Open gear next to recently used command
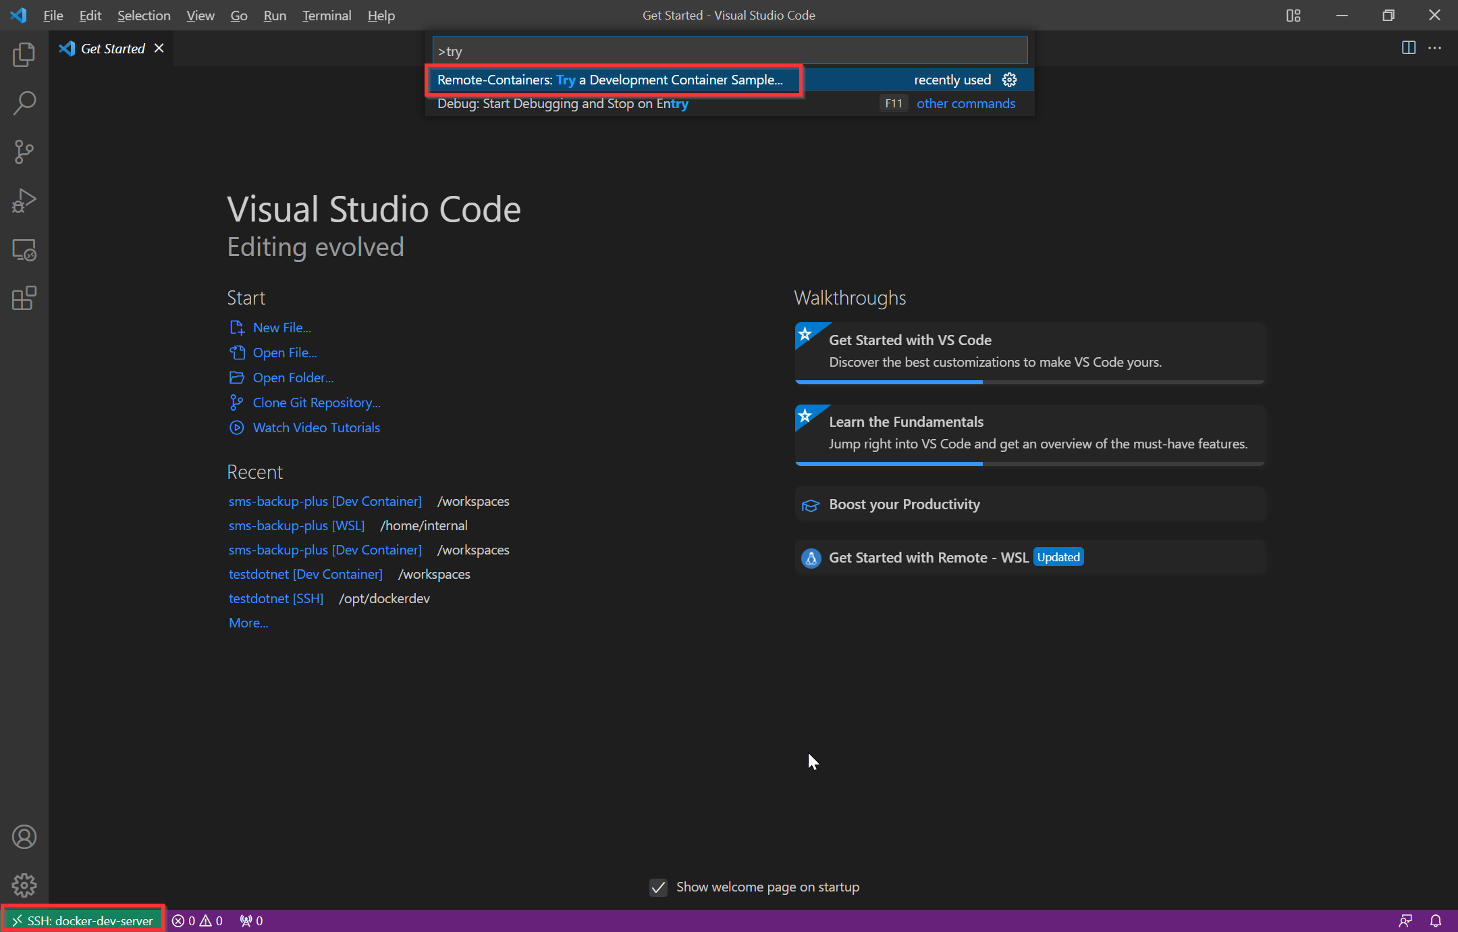 pyautogui.click(x=1009, y=80)
